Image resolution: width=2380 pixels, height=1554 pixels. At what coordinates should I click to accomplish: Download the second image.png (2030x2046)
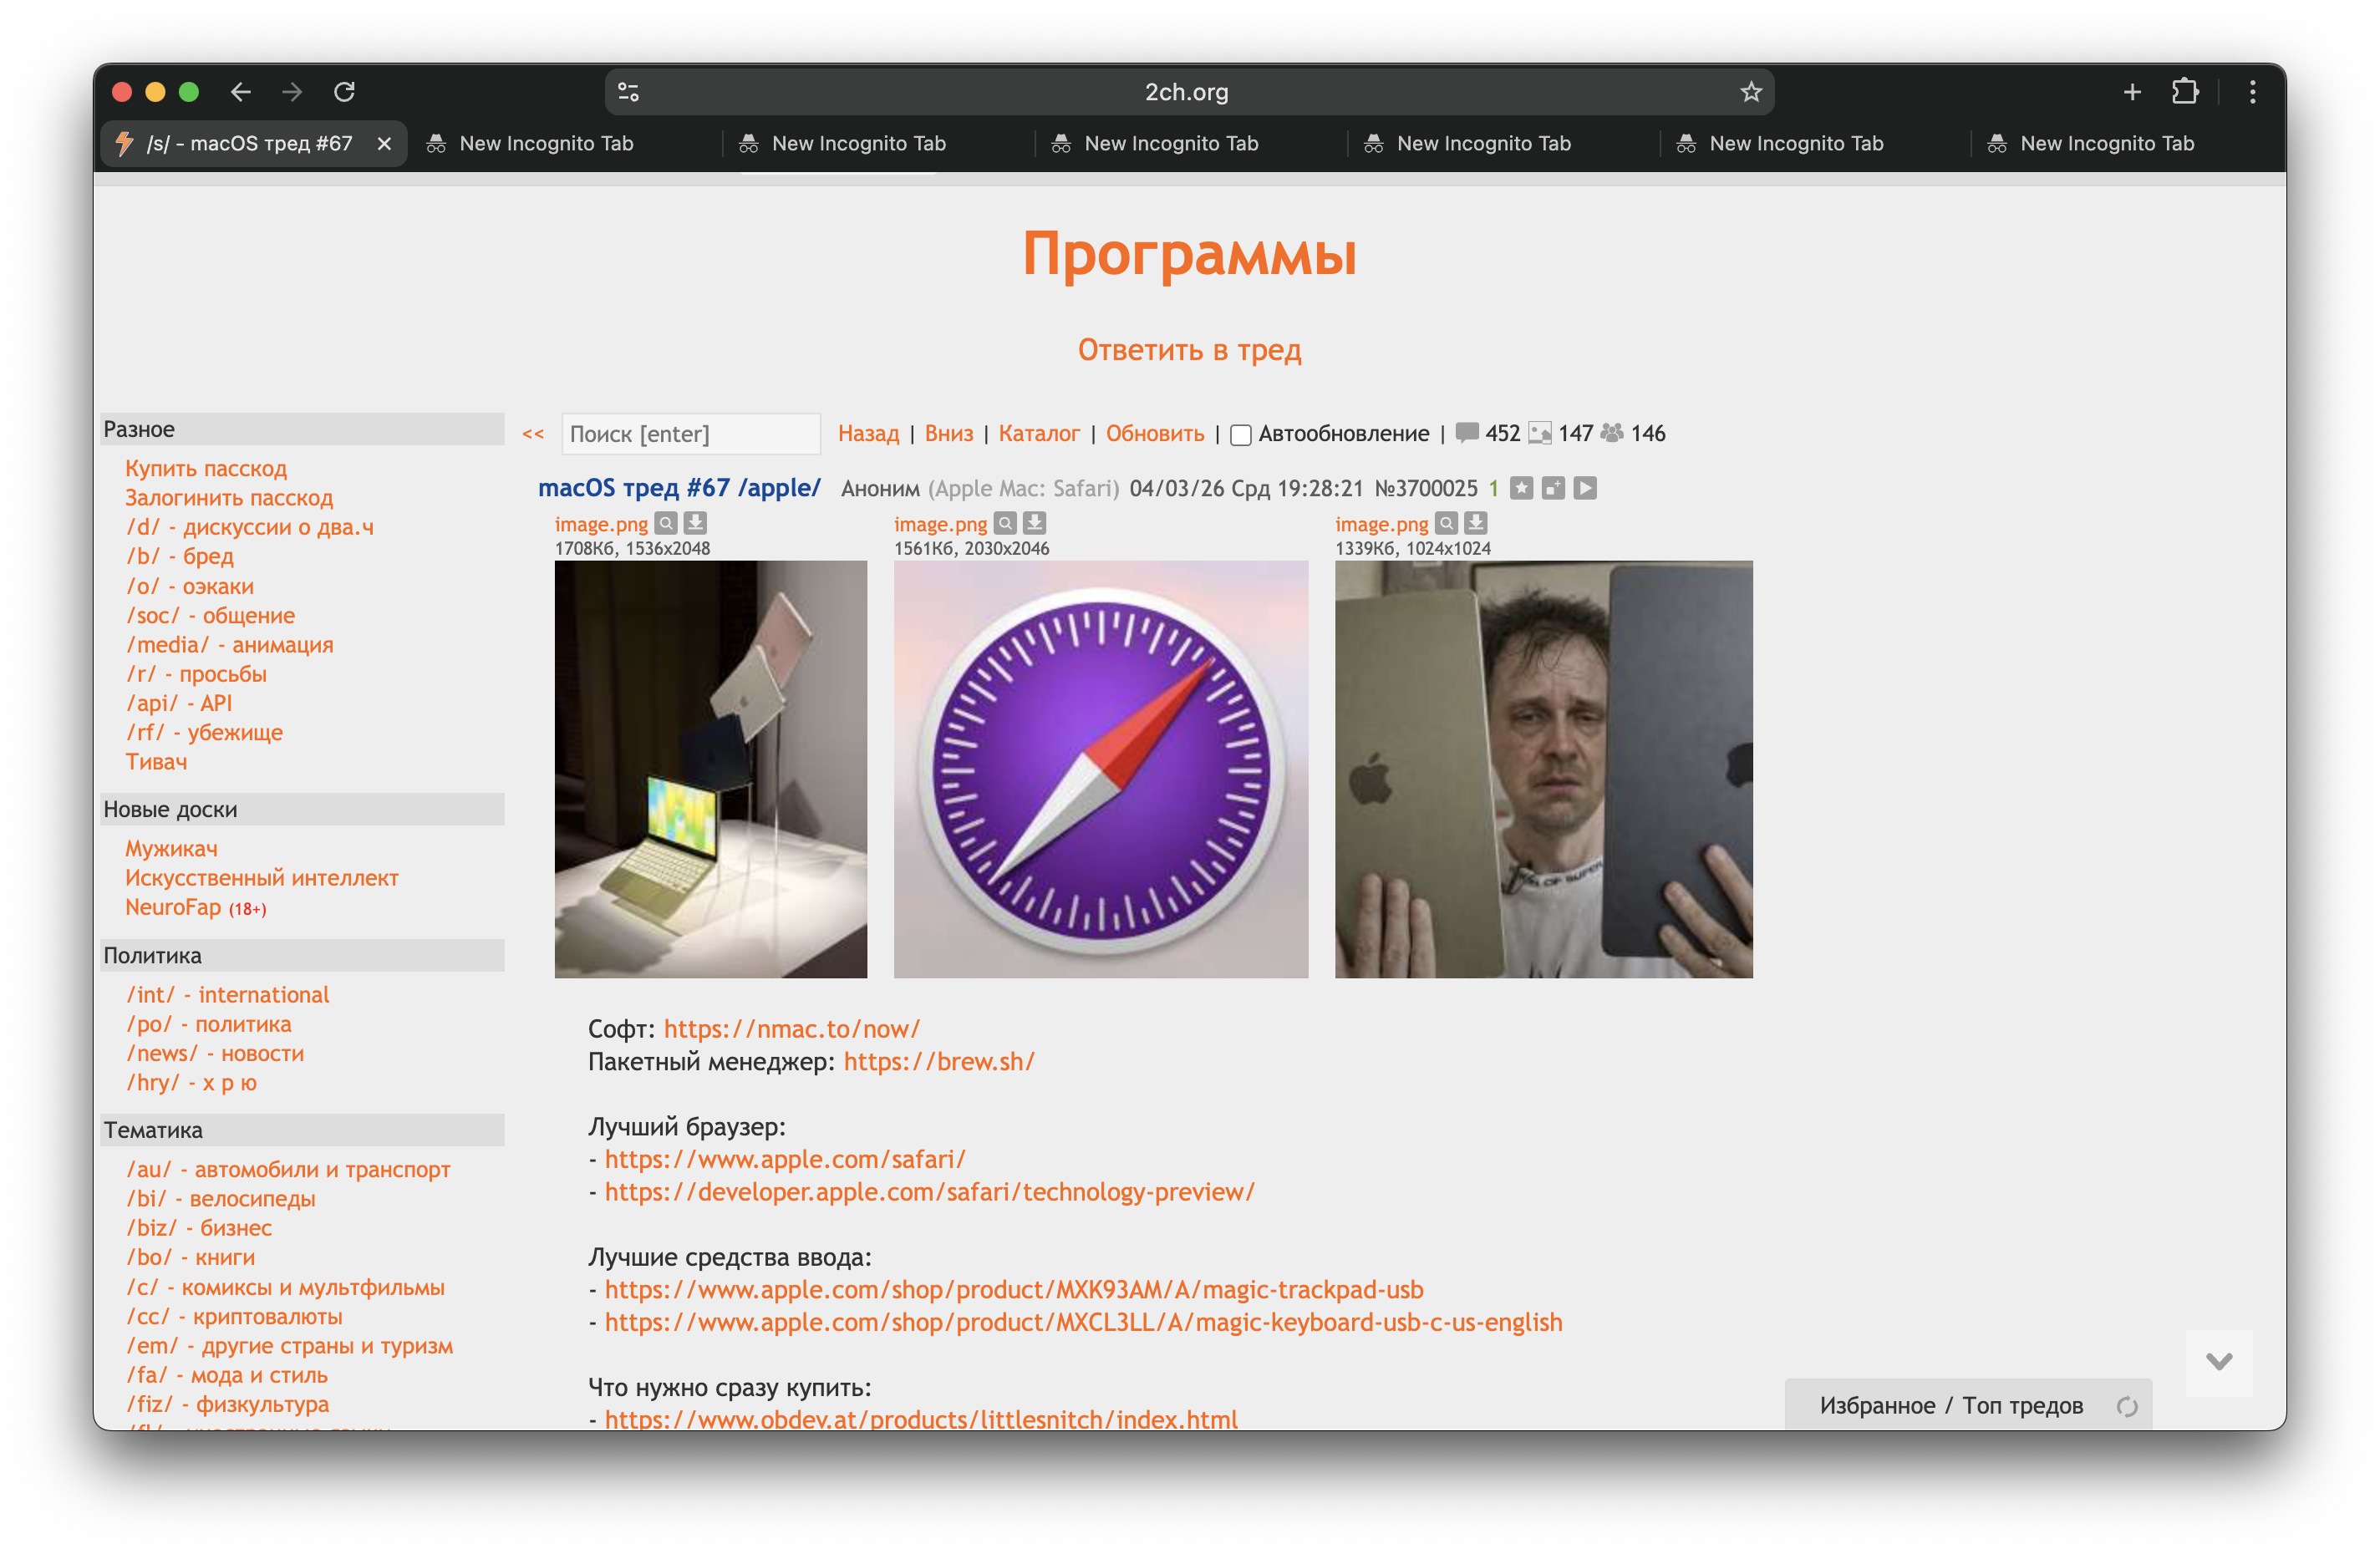pyautogui.click(x=1034, y=523)
